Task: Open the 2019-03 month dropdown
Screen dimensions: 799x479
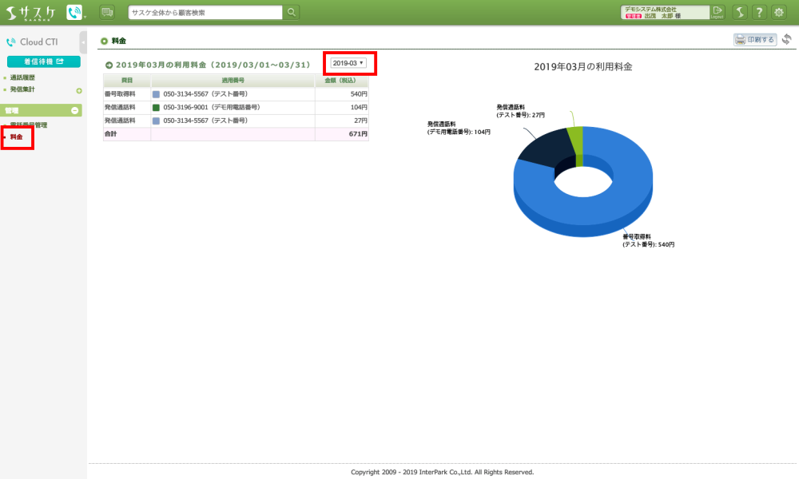Action: click(x=348, y=63)
